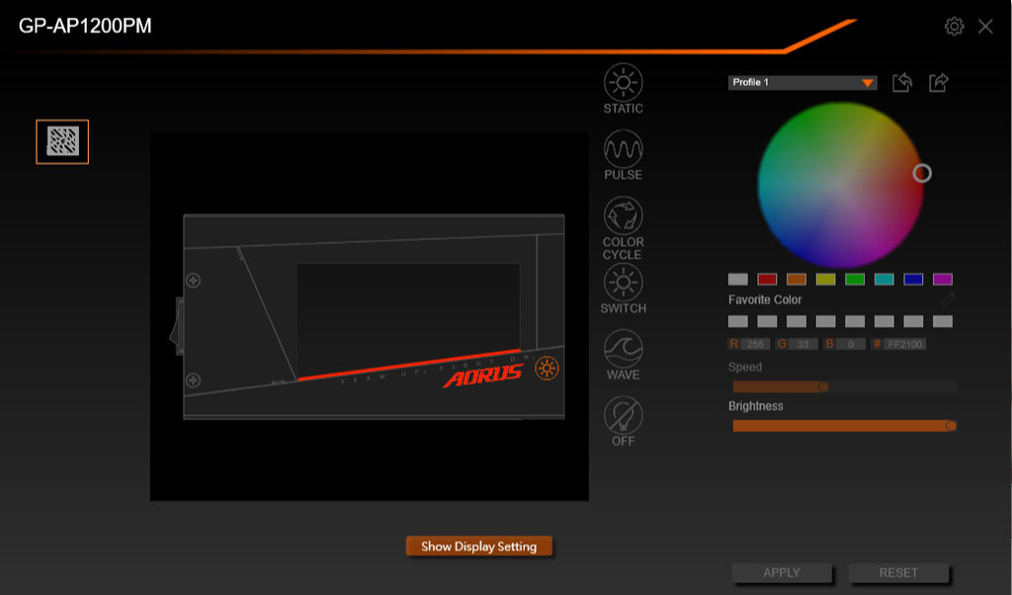This screenshot has height=595, width=1012.
Task: Click the Speed slider handle
Action: coord(823,386)
